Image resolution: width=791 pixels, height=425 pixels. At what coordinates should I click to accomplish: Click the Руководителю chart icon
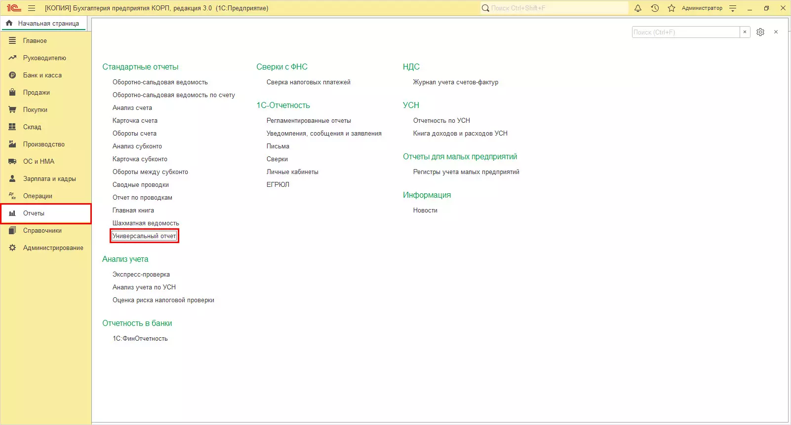(x=12, y=58)
